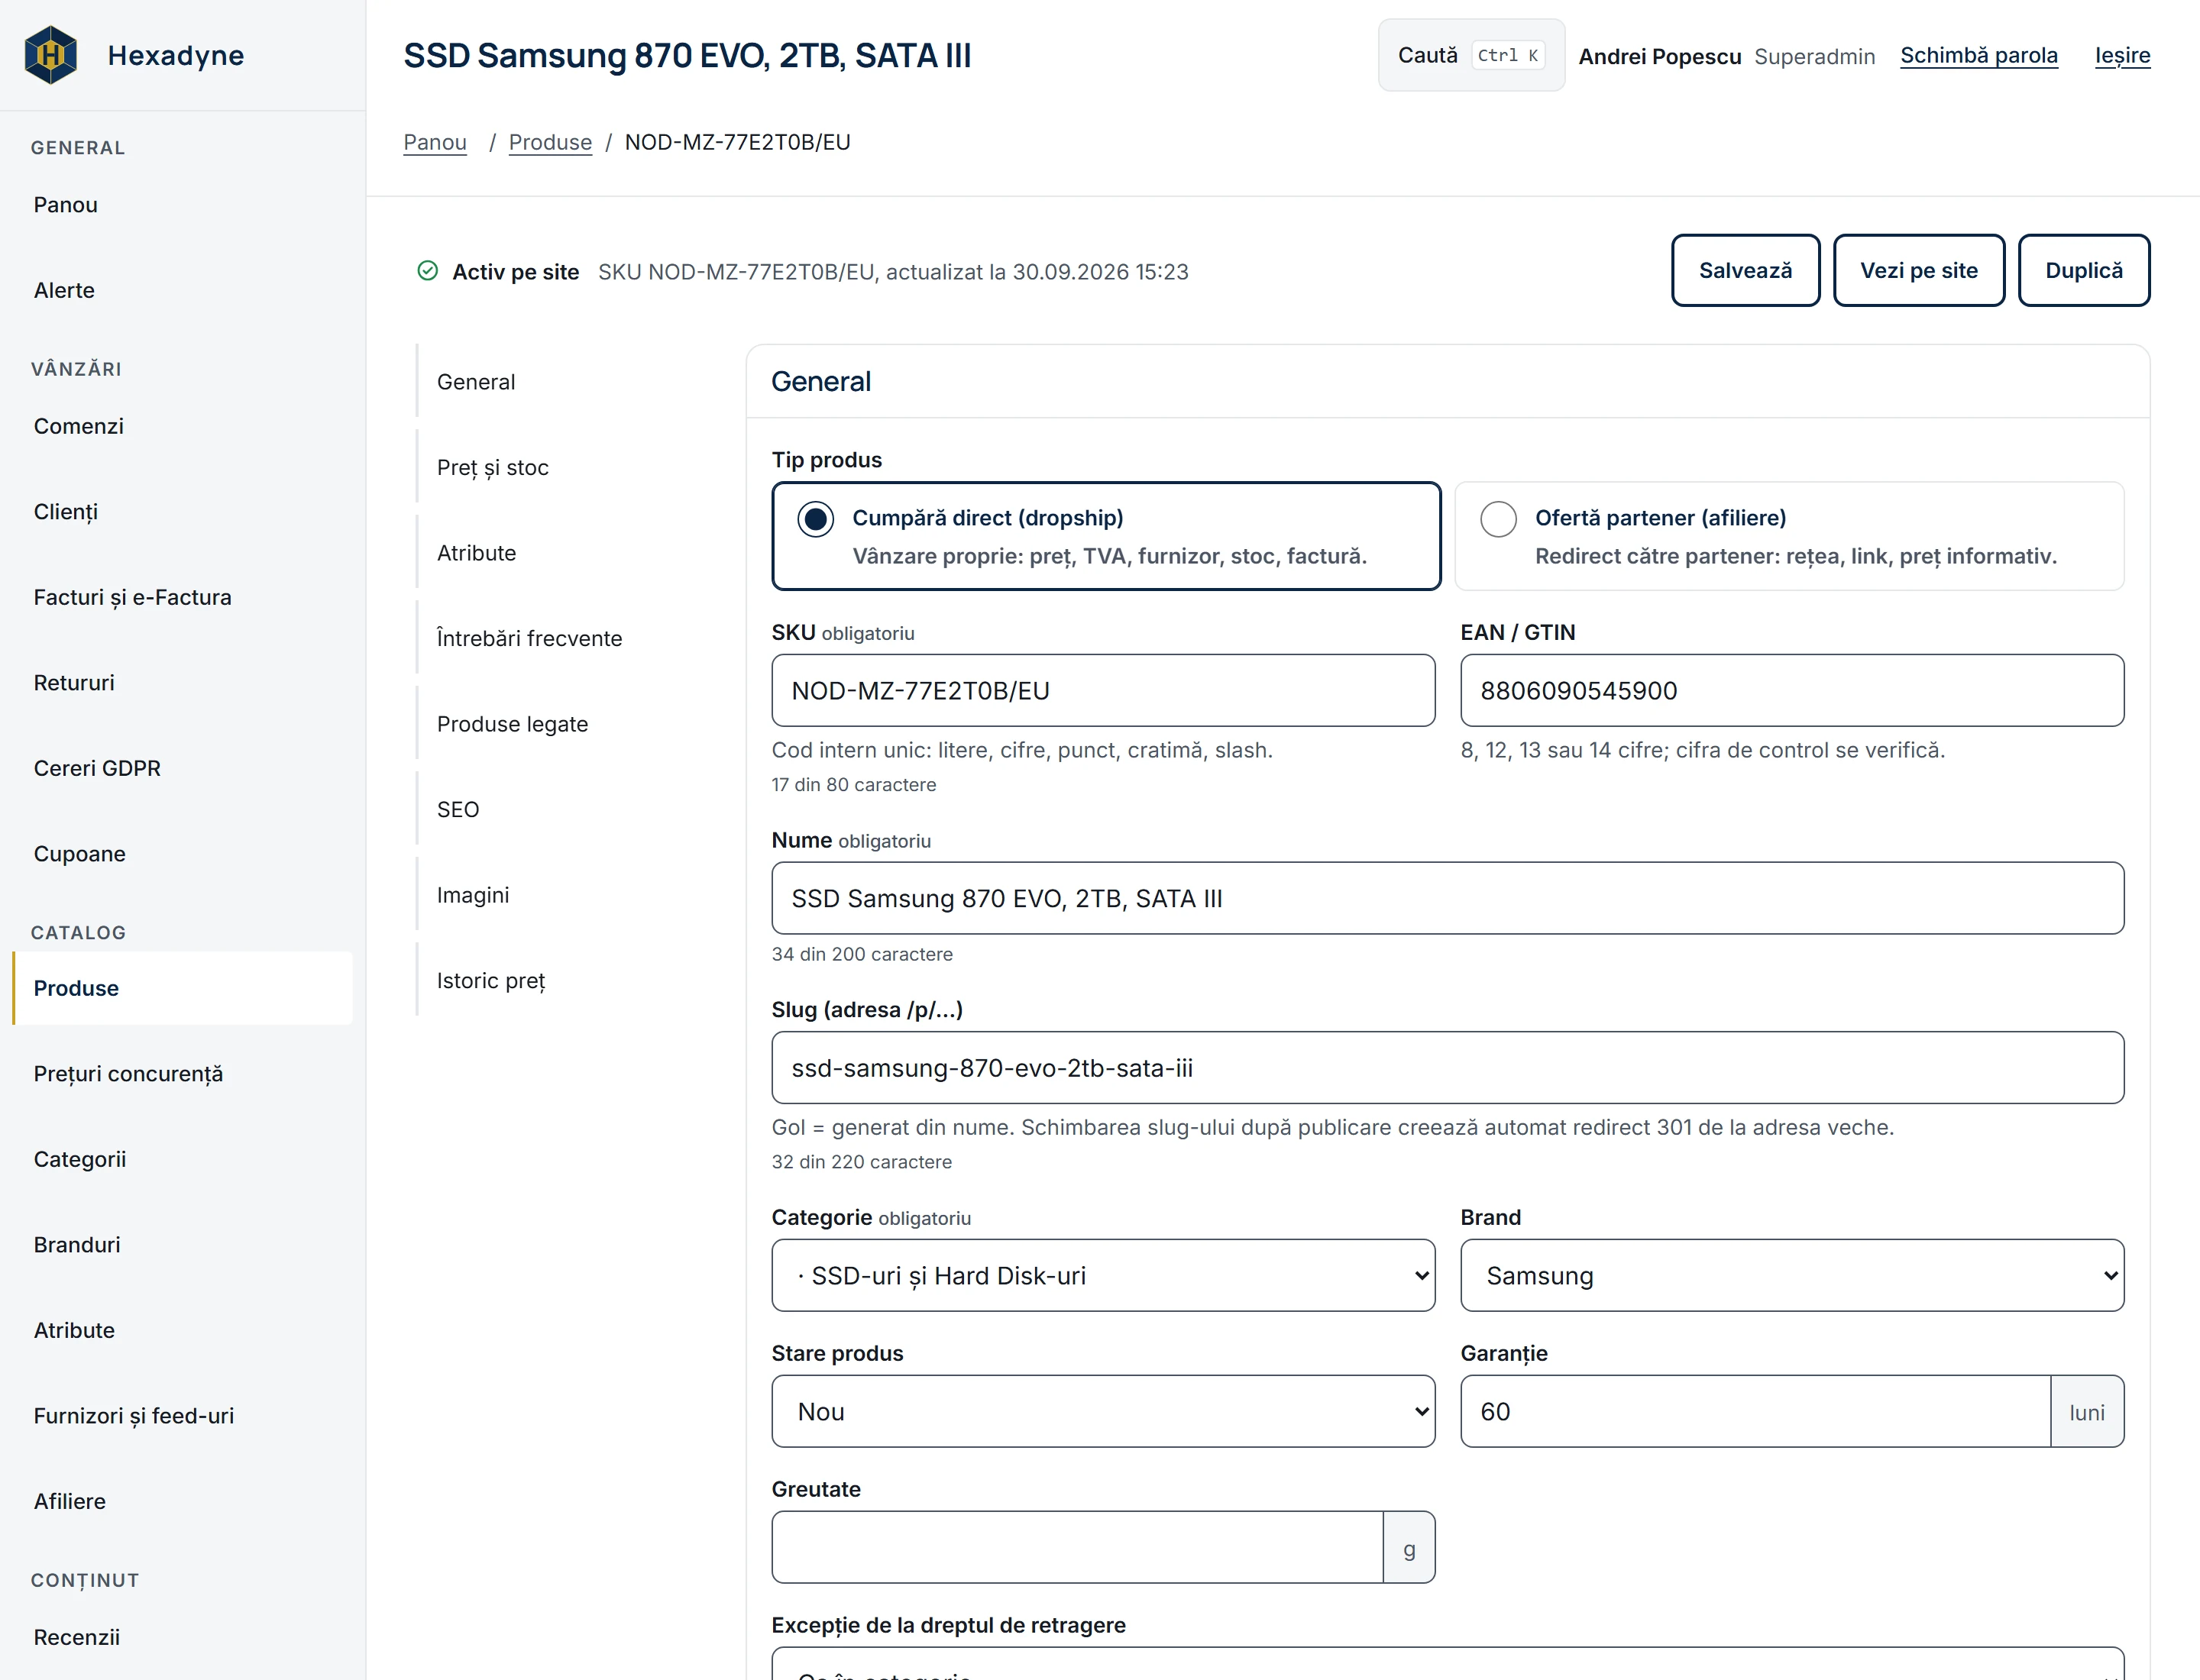The width and height of the screenshot is (2200, 1680).
Task: Click the Hexadyne hexagon logo icon
Action: [50, 55]
